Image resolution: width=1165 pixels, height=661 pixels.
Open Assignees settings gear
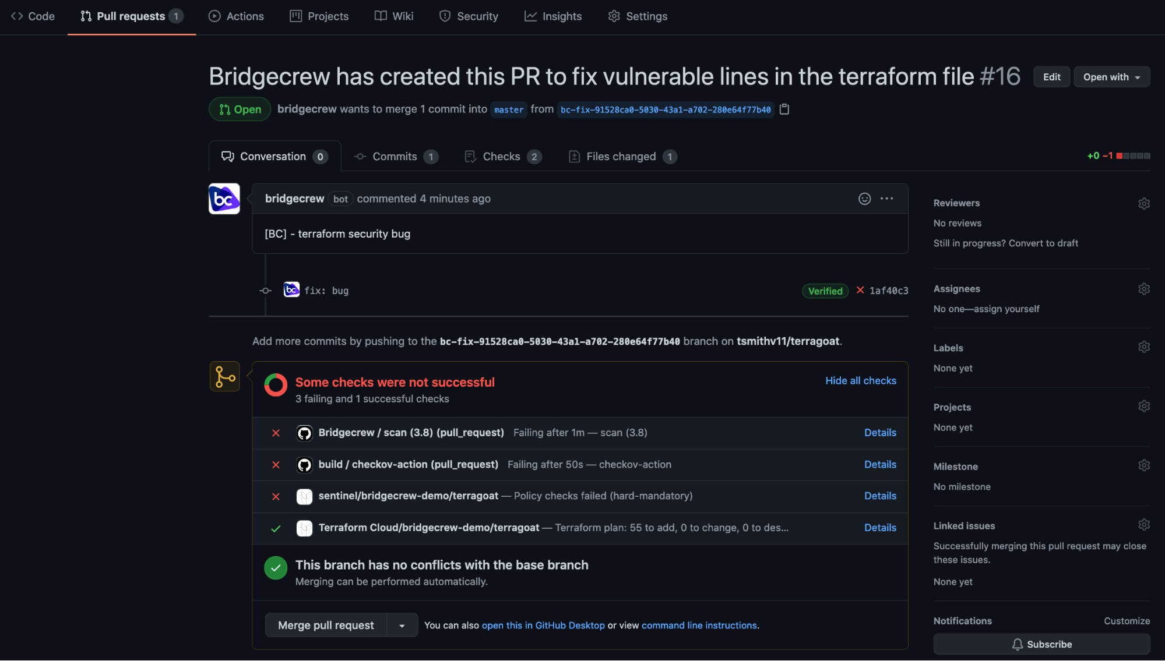[x=1143, y=289]
